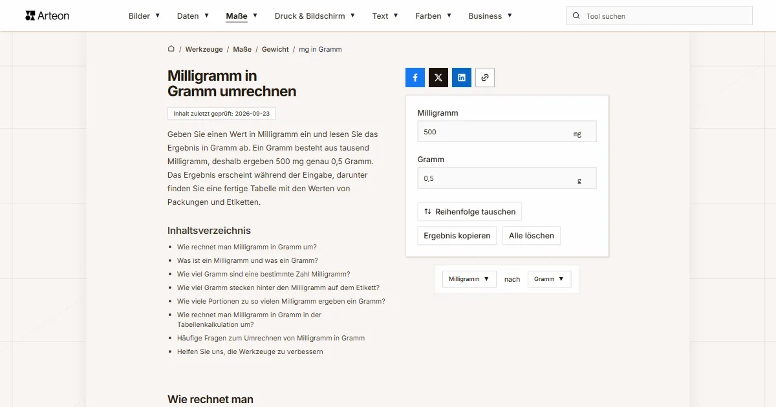This screenshot has width=776, height=407.
Task: Open the Gramm target unit dropdown
Action: pos(549,279)
